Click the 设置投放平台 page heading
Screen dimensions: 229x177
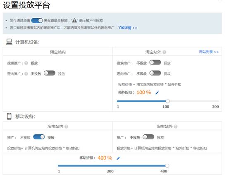(x=26, y=5)
